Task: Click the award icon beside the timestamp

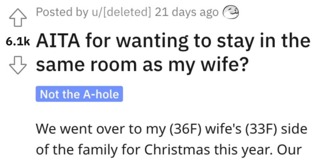Action: (x=231, y=13)
